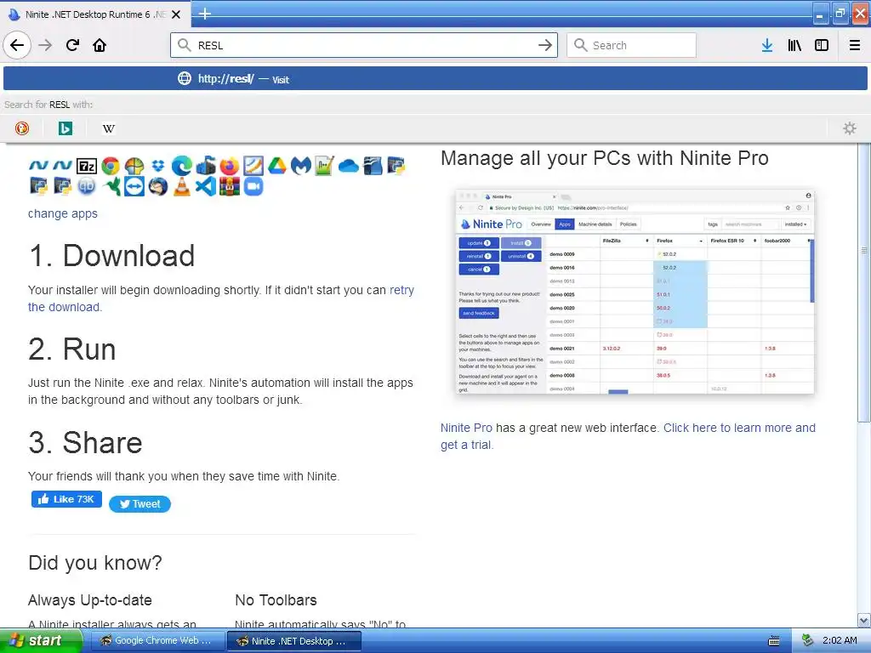871x653 pixels.
Task: Click the Tweet button
Action: [x=140, y=503]
